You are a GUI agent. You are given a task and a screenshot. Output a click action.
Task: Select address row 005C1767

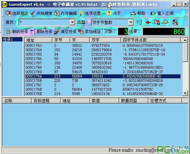point(103,63)
